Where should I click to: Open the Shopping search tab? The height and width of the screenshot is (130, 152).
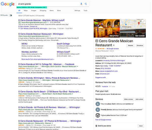pos(43,10)
